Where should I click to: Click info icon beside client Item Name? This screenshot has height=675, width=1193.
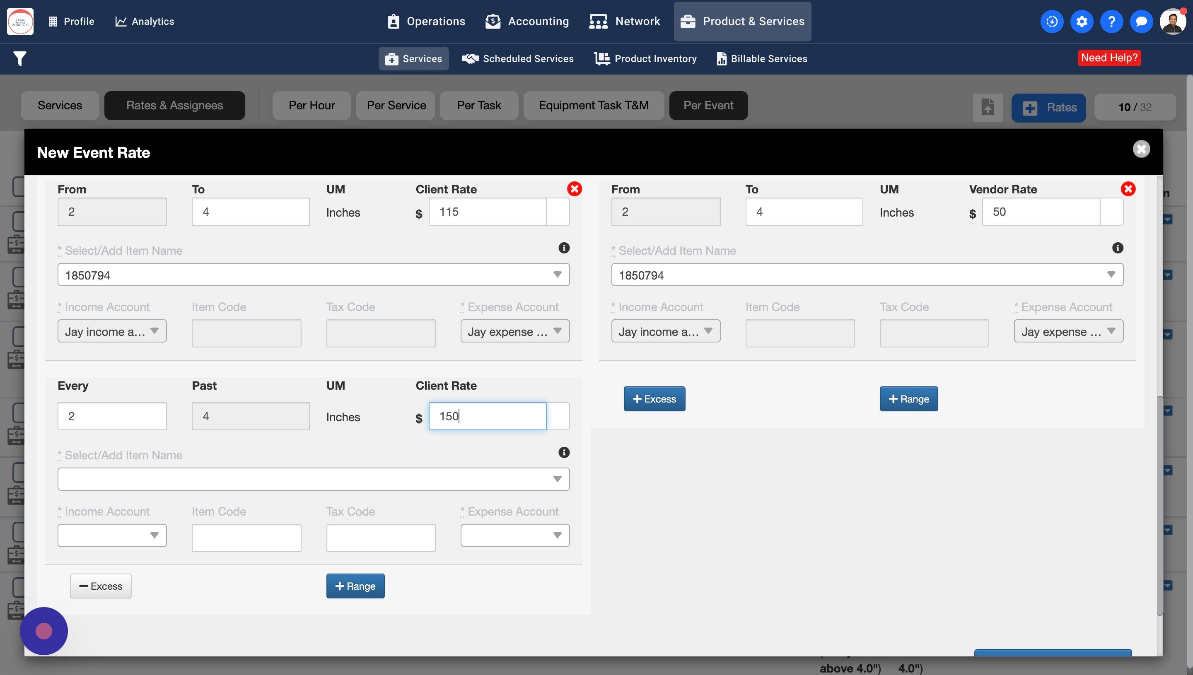(563, 248)
